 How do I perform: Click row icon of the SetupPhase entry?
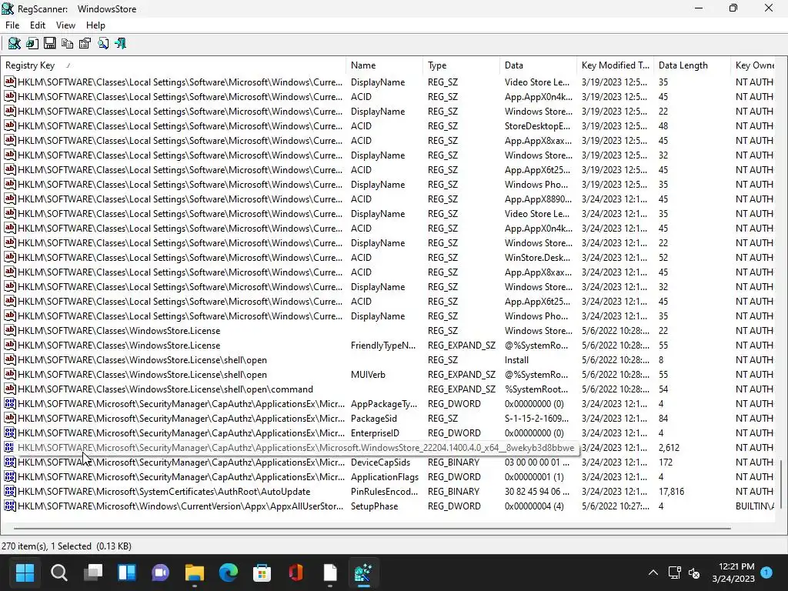click(x=9, y=506)
